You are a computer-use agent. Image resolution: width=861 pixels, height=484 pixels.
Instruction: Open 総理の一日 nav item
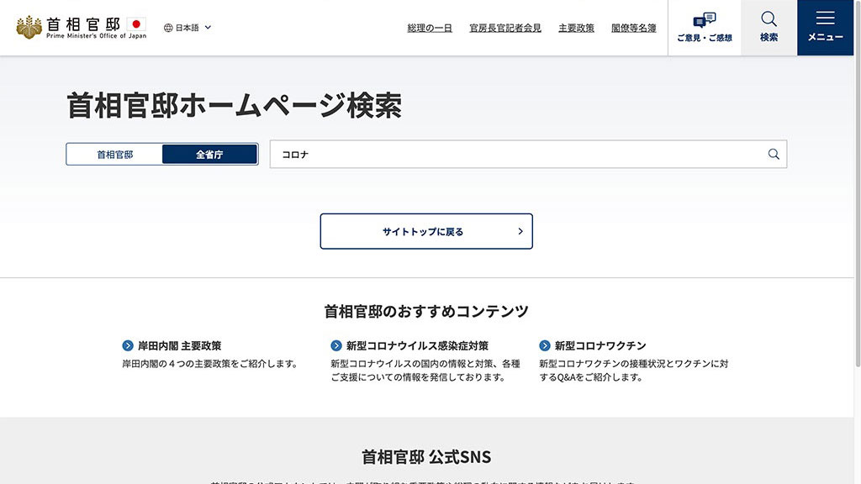click(x=430, y=28)
